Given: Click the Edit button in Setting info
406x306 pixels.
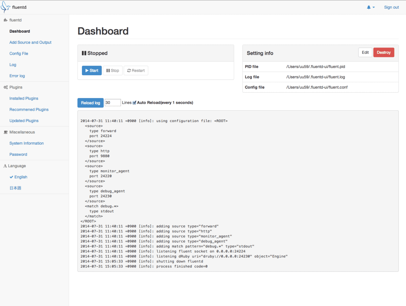Looking at the screenshot, I should tap(365, 52).
